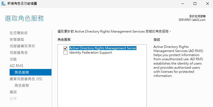
Task: Select Active Directory Rights Management Server label
Action: [x=103, y=48]
